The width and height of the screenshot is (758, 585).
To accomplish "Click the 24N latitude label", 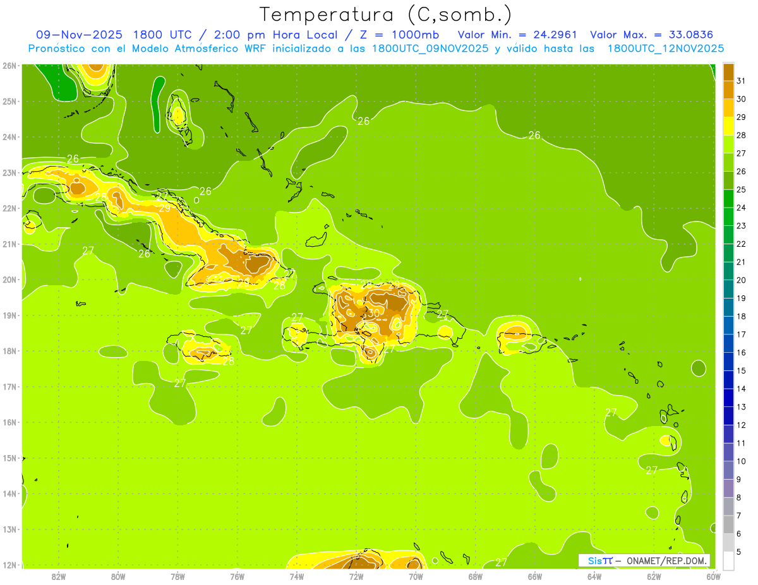I will 9,137.
